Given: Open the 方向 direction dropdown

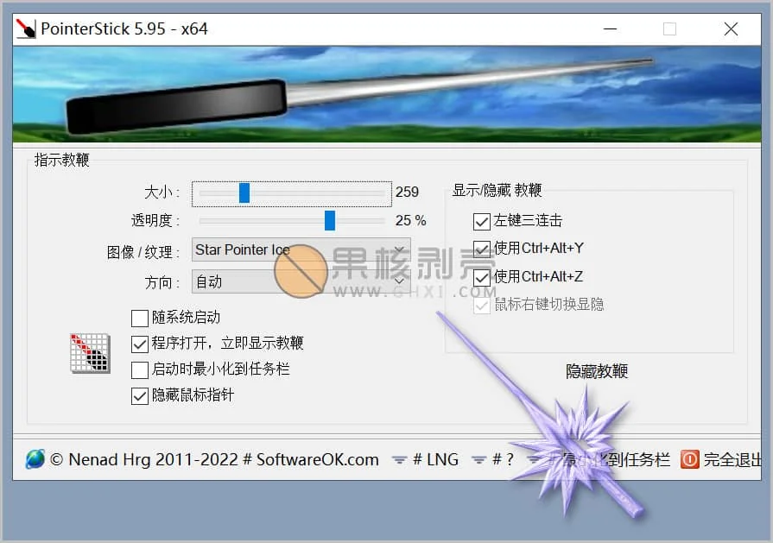Looking at the screenshot, I should pos(398,281).
